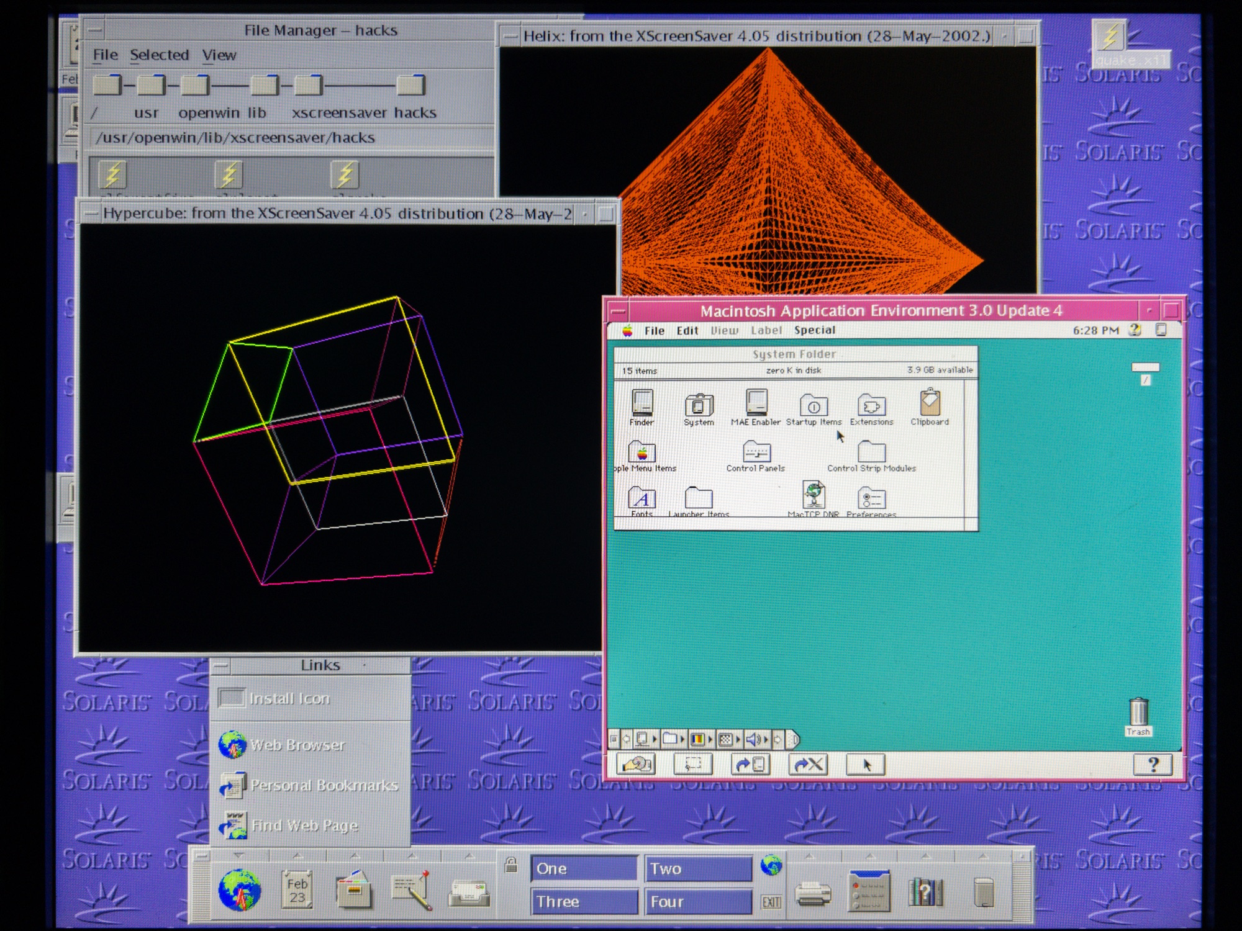This screenshot has height=931, width=1242.
Task: Open Personal Bookmarks in Links panel
Action: click(x=324, y=785)
